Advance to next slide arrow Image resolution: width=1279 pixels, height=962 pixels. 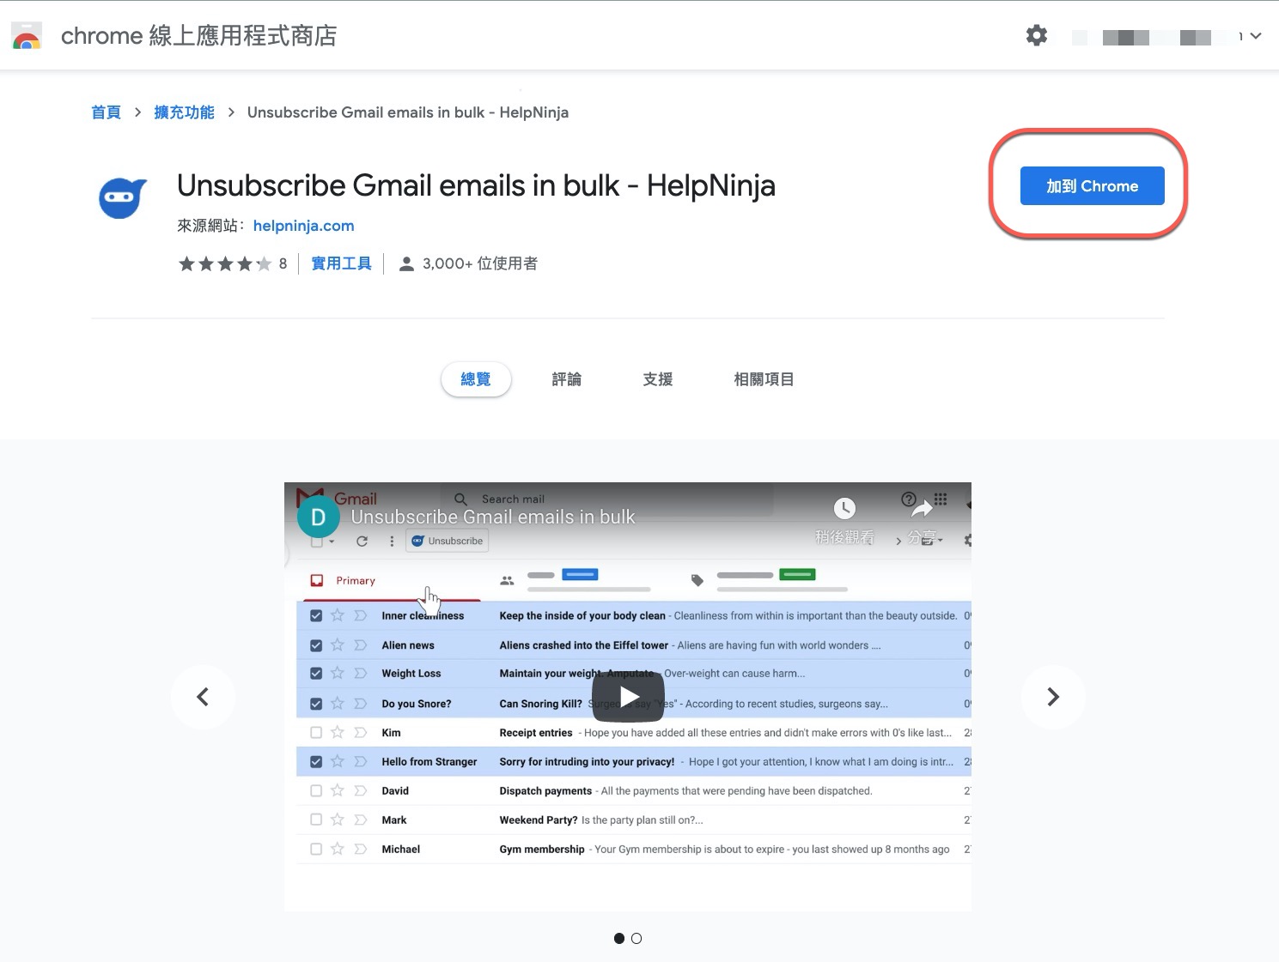[x=1053, y=697]
